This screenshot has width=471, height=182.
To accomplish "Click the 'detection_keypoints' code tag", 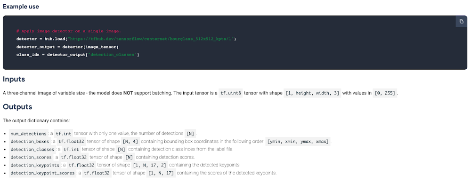I will tap(35, 165).
